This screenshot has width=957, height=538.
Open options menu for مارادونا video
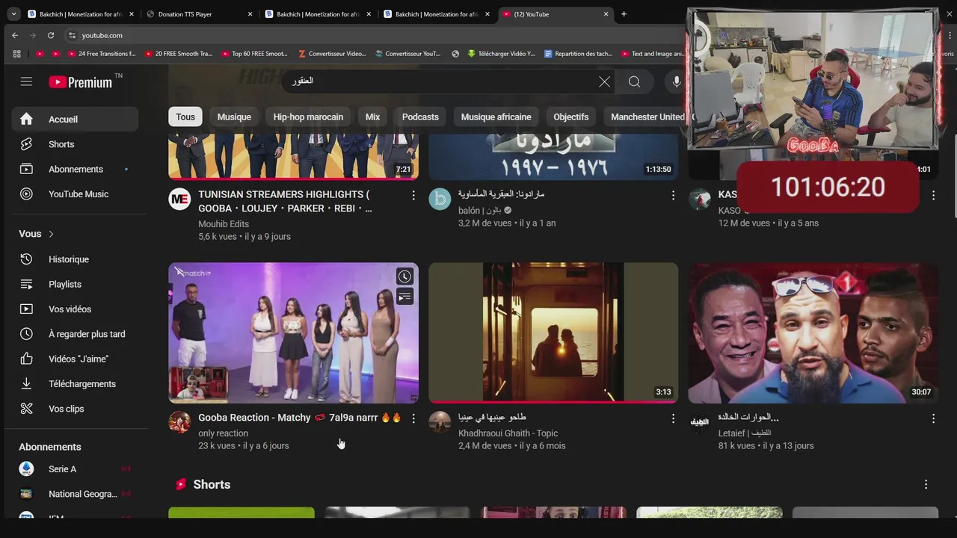(x=673, y=195)
